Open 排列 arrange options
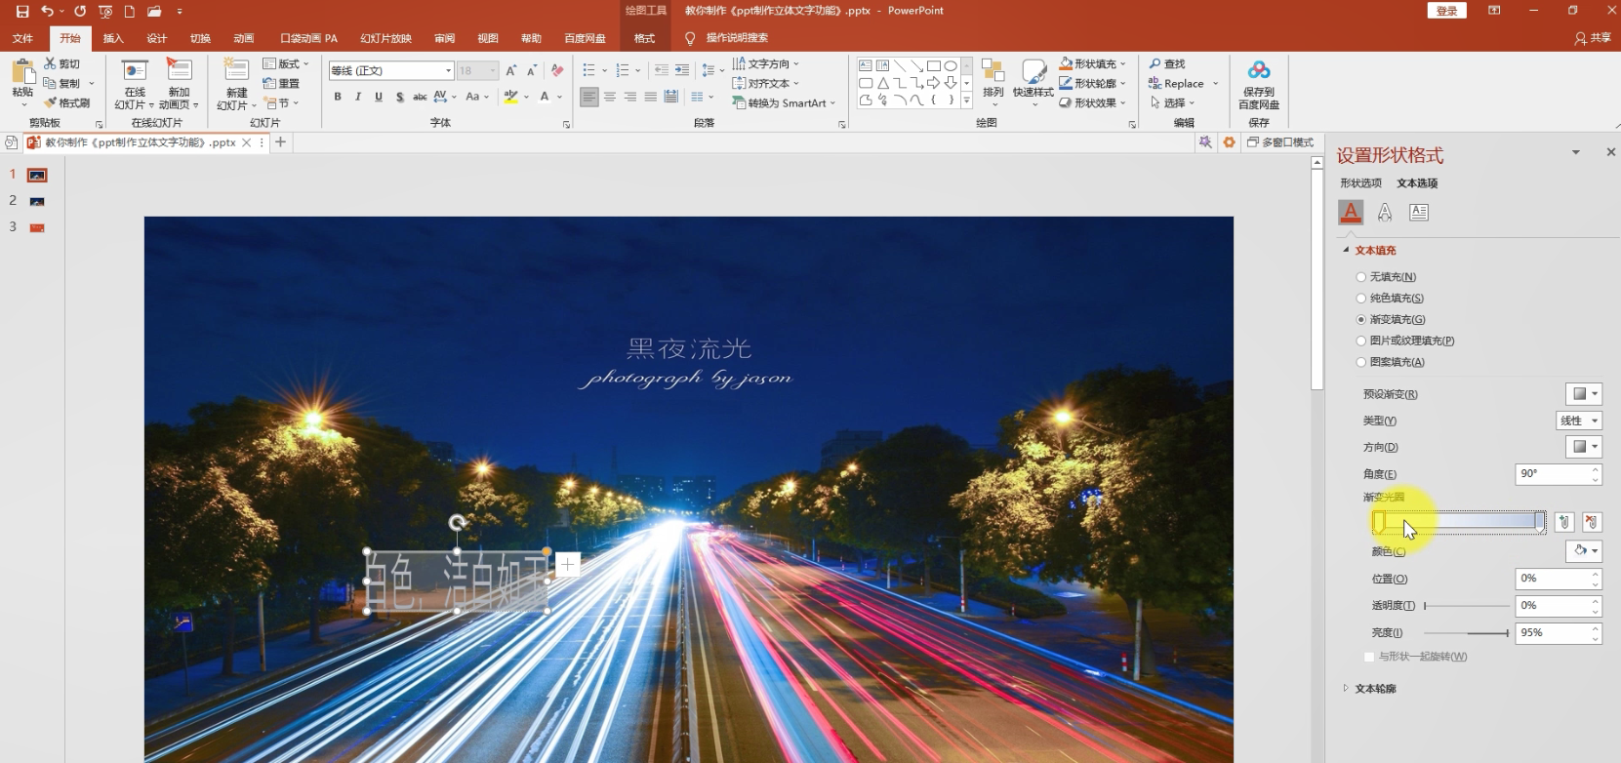The height and width of the screenshot is (763, 1621). [x=993, y=82]
